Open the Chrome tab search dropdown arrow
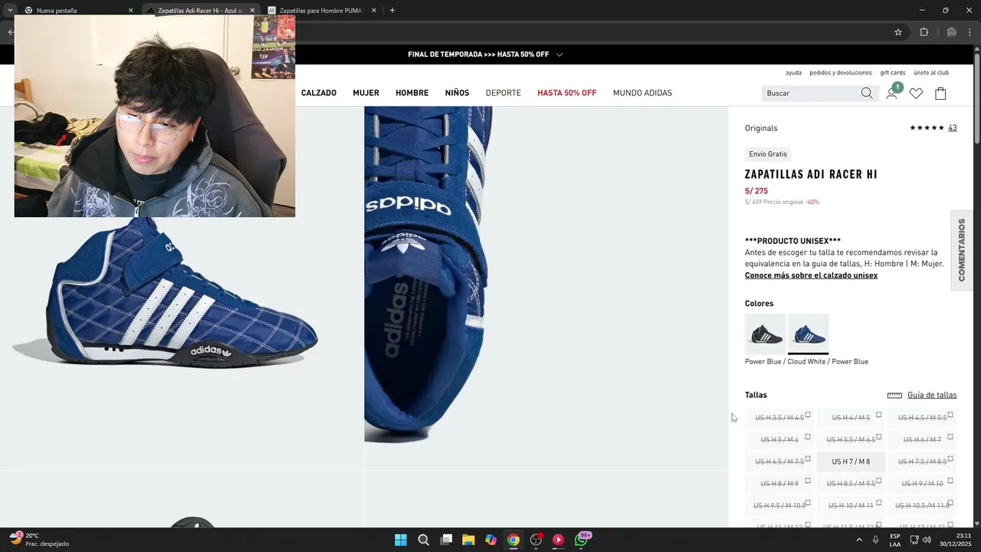 10,11
